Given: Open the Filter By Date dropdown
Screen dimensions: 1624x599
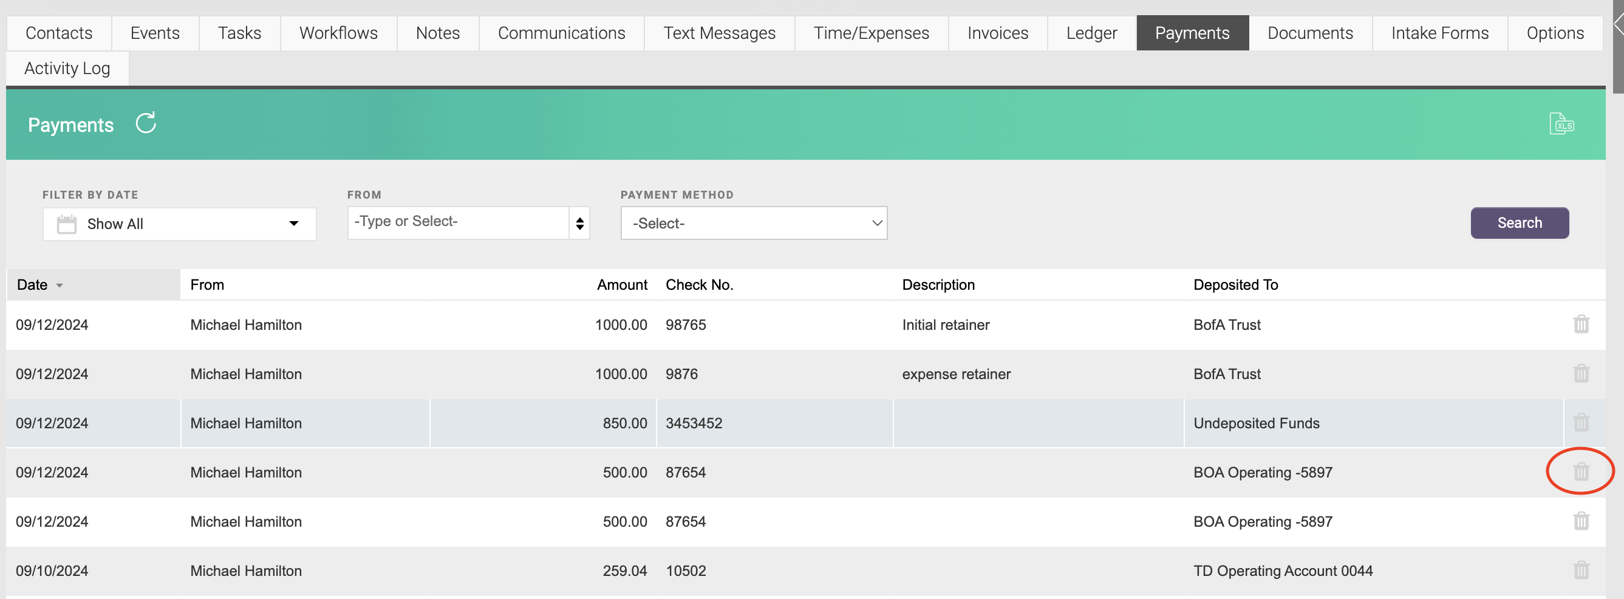Looking at the screenshot, I should tap(180, 224).
